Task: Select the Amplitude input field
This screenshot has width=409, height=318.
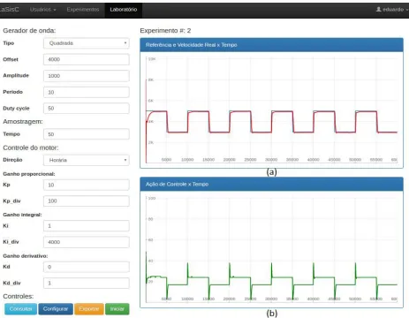Action: (87, 76)
